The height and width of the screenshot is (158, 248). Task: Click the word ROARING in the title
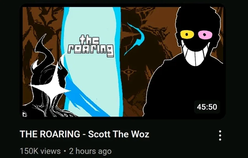point(60,134)
